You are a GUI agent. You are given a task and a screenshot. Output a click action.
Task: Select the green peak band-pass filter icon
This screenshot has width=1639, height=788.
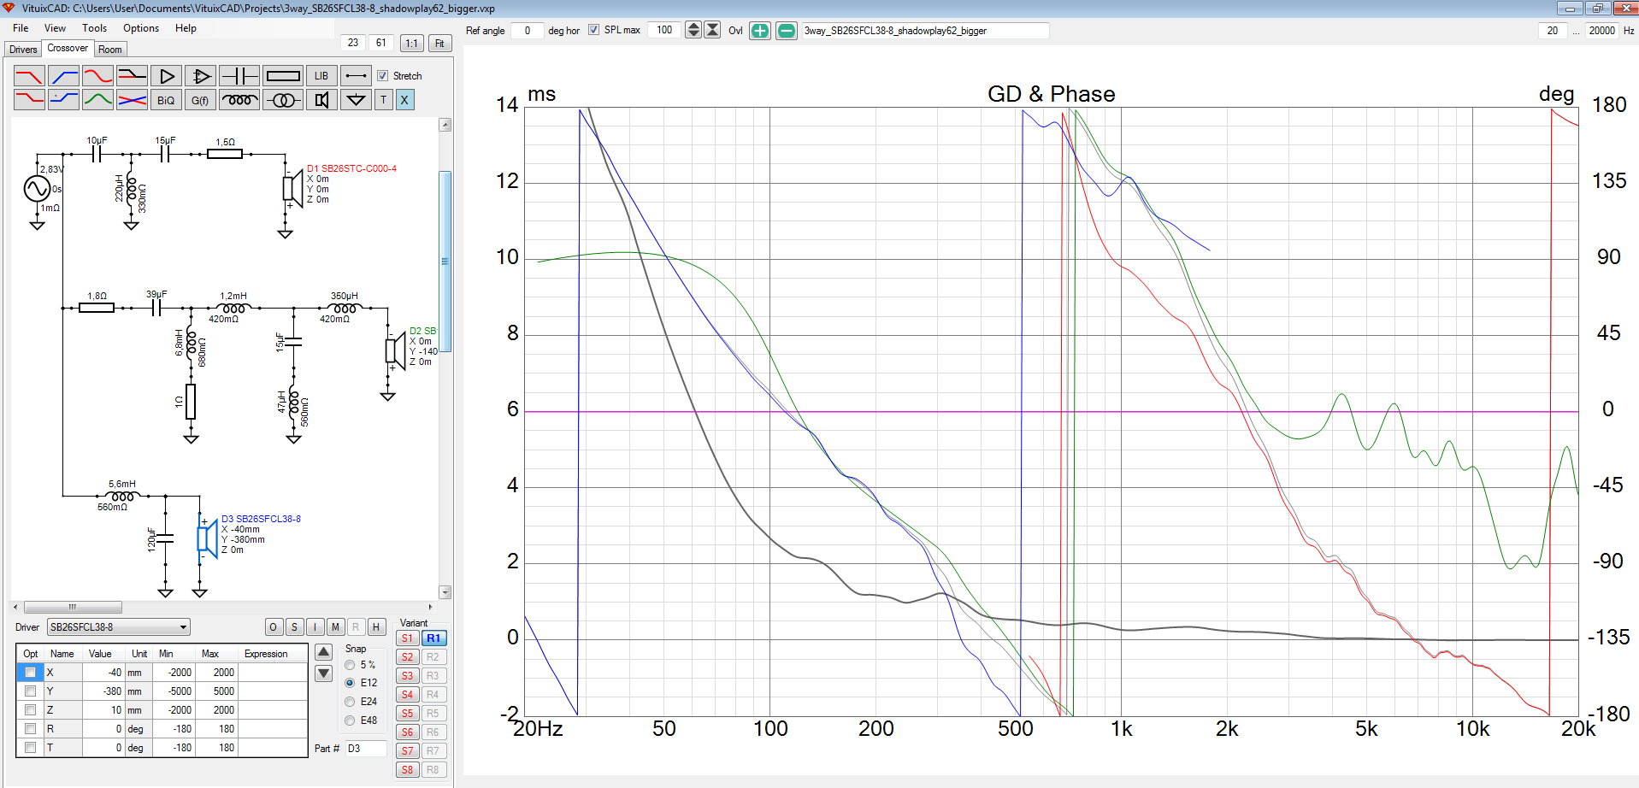tap(97, 100)
